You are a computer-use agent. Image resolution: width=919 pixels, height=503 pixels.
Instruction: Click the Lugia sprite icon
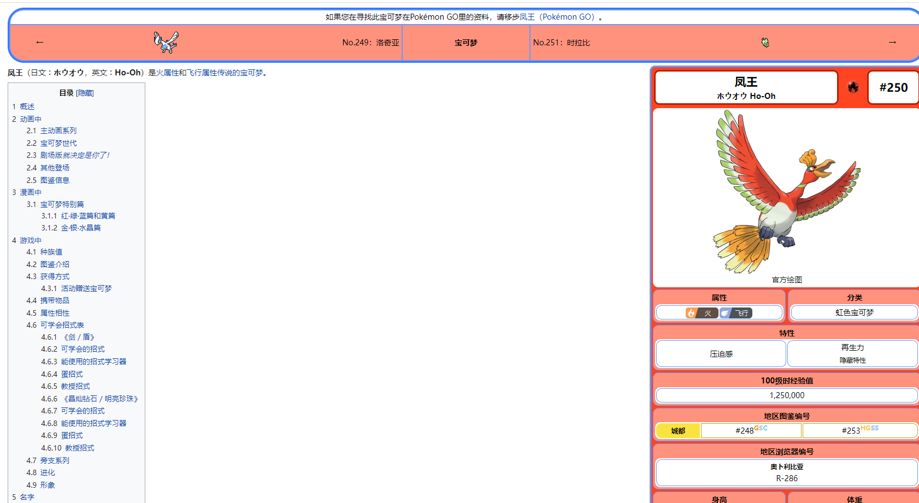point(166,42)
